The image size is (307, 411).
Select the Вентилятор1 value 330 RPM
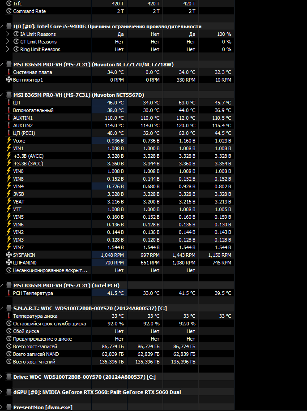(x=186, y=80)
